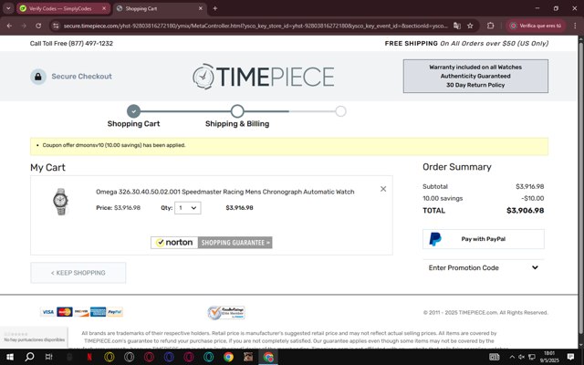
Task: Bookmark this page with the star icon
Action: click(470, 26)
